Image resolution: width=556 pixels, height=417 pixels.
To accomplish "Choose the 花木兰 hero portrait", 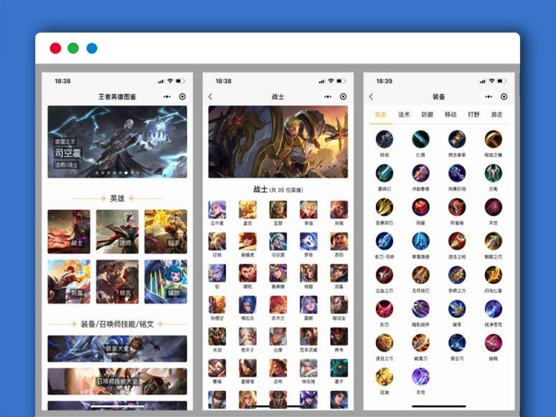I will click(277, 305).
